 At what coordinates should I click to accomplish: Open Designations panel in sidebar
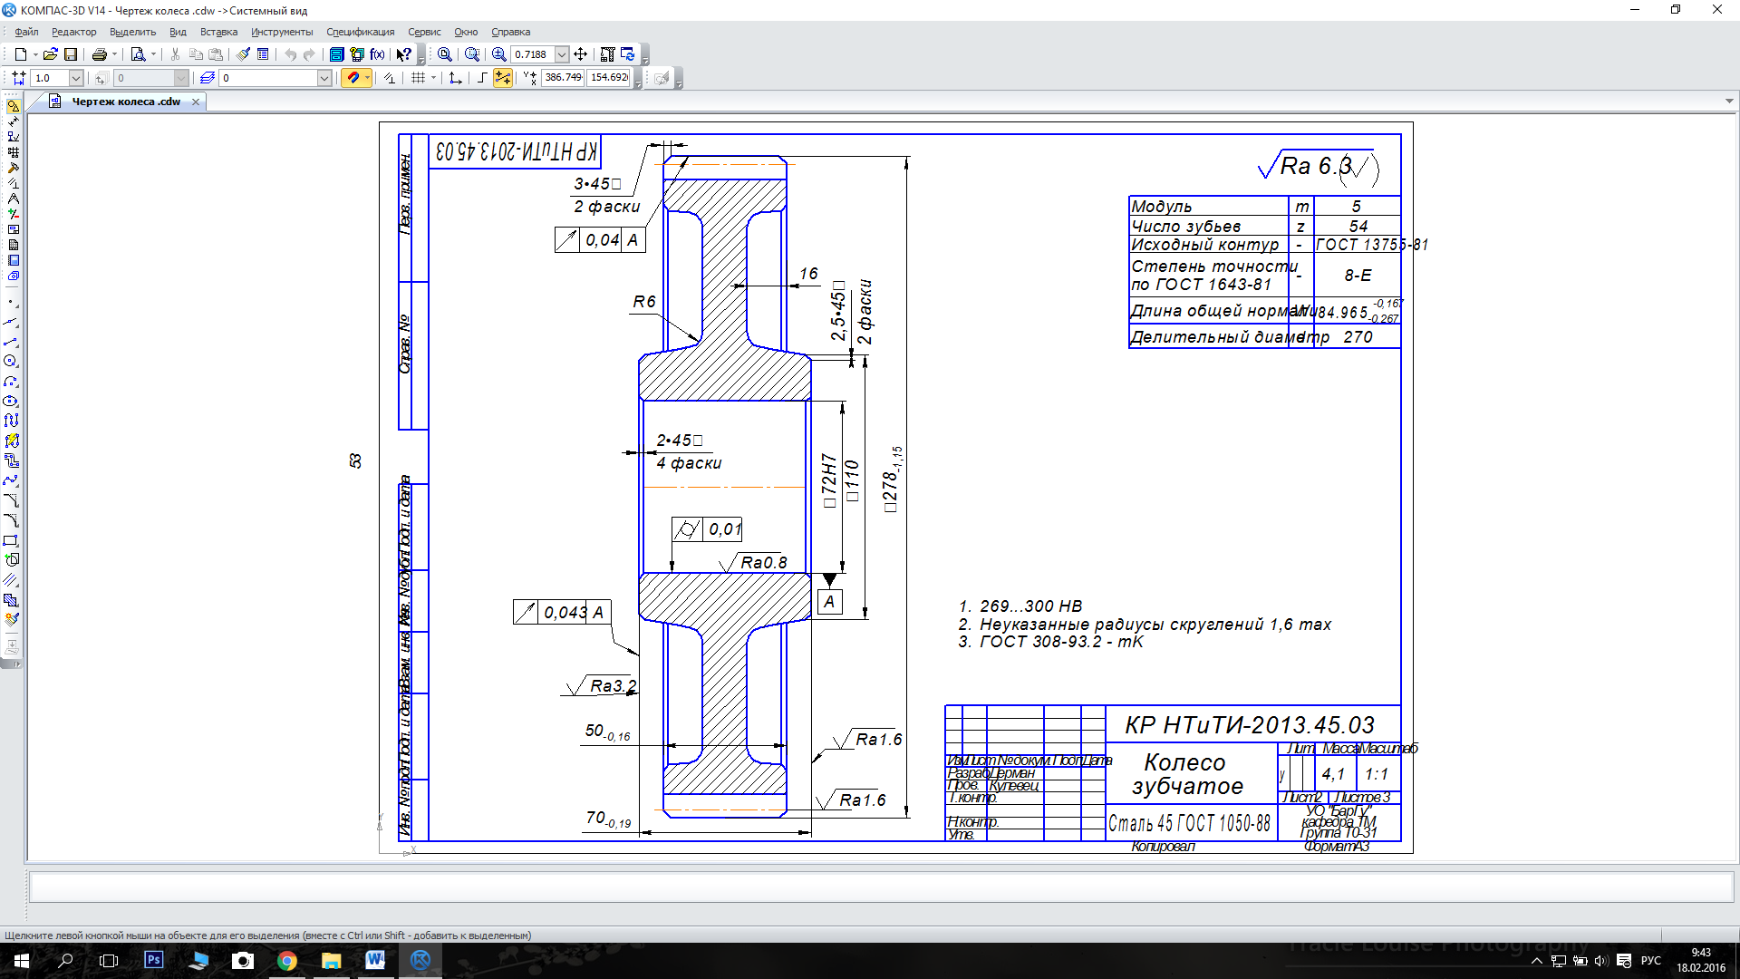pyautogui.click(x=14, y=136)
